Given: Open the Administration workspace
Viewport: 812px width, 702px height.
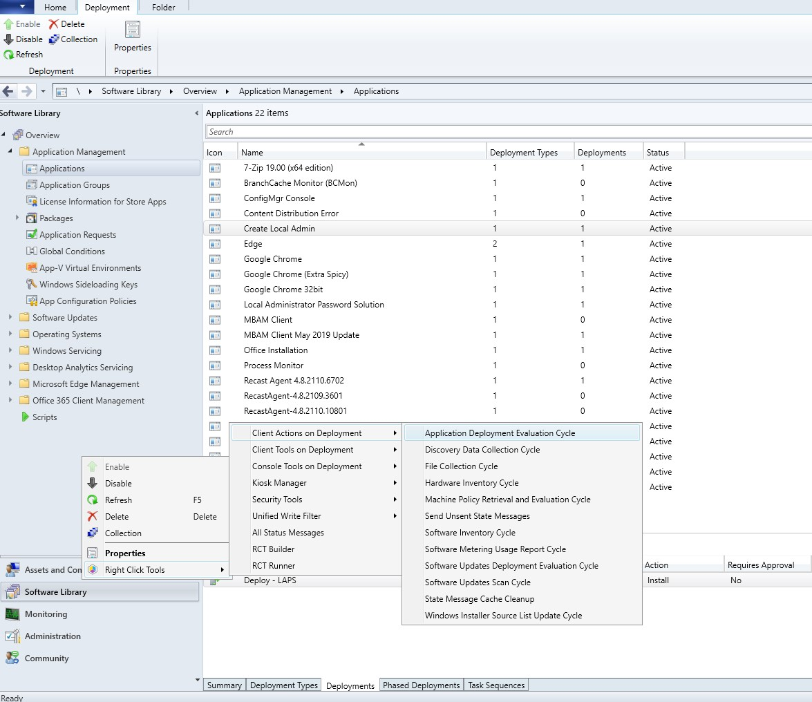Looking at the screenshot, I should coord(53,636).
